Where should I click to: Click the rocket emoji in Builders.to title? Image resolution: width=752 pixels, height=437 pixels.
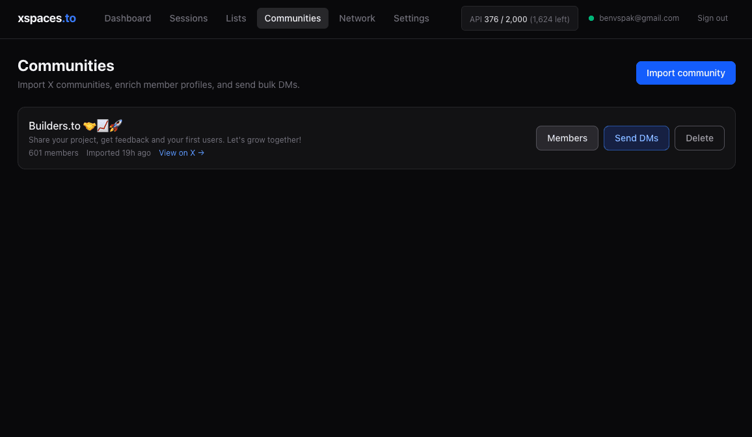[116, 125]
